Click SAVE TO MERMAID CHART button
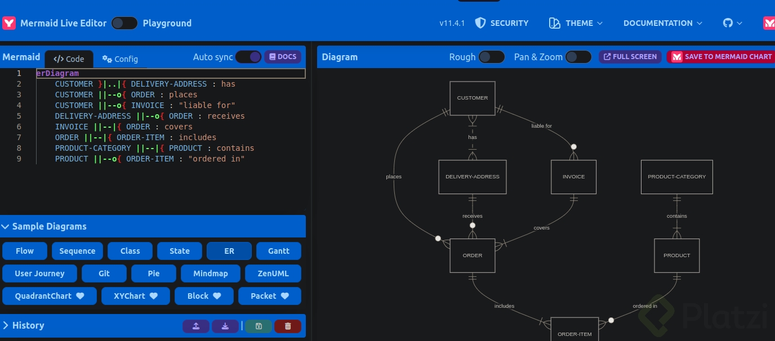 721,57
